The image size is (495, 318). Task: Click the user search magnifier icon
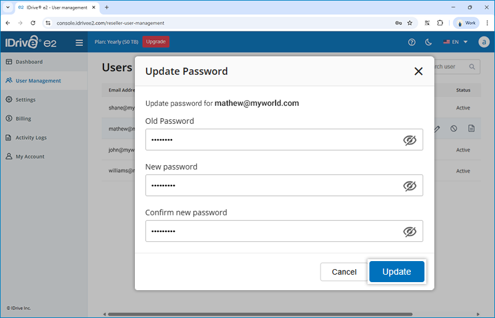coord(471,67)
